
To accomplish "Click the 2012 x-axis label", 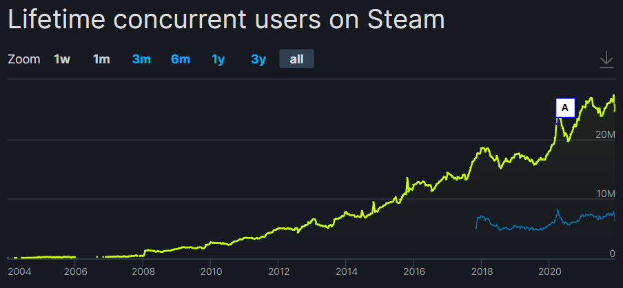I will point(278,272).
